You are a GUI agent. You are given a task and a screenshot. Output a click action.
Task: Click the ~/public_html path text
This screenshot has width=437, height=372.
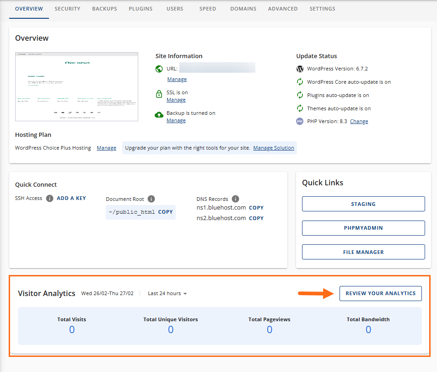(x=132, y=212)
